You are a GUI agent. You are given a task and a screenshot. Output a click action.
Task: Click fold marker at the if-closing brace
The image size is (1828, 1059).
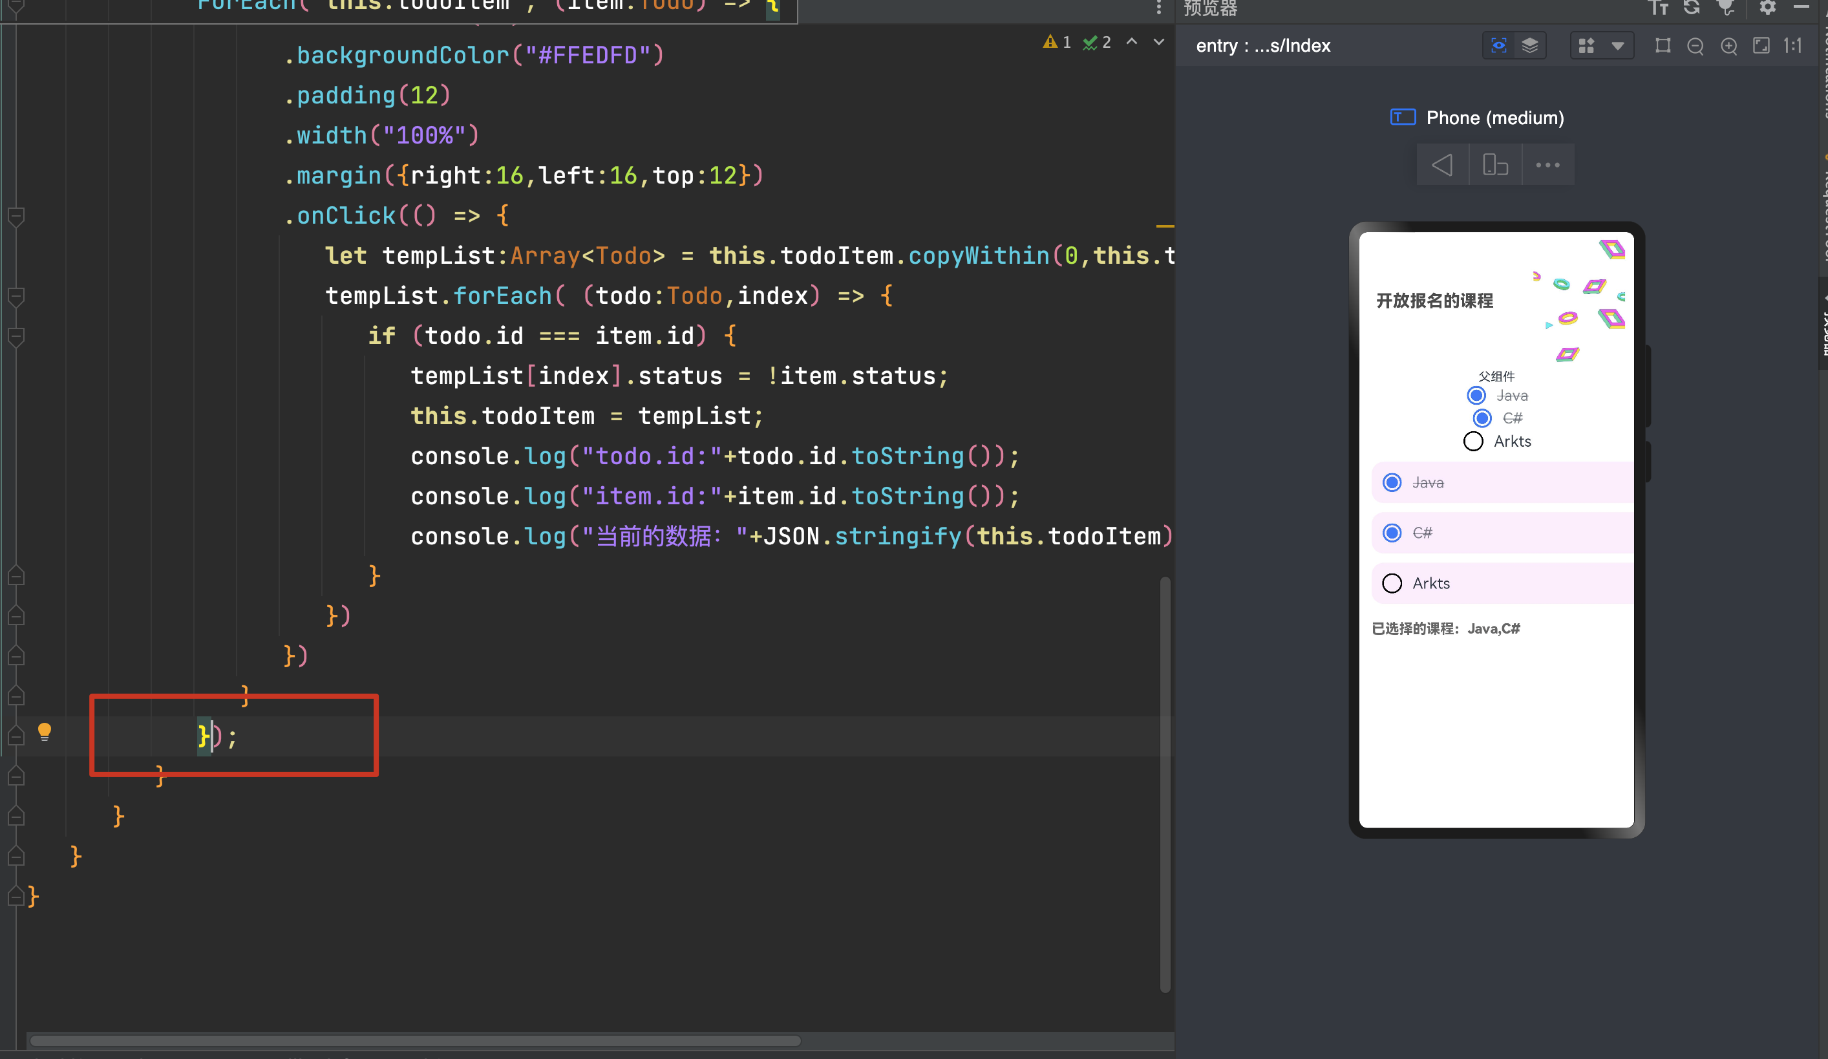(x=16, y=577)
